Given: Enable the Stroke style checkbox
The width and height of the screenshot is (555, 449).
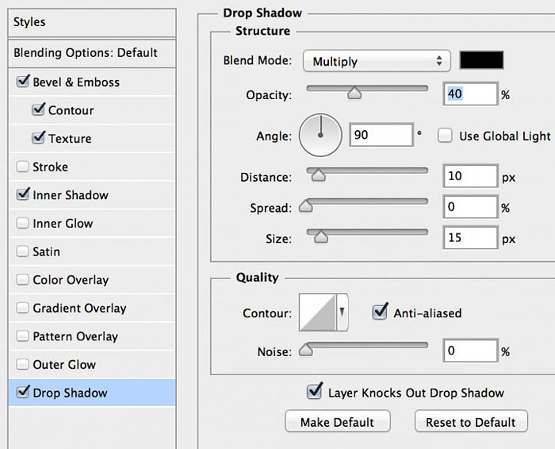Looking at the screenshot, I should 22,166.
